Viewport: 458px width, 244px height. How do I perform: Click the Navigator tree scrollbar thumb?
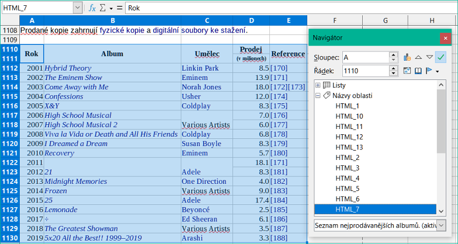[x=441, y=121]
